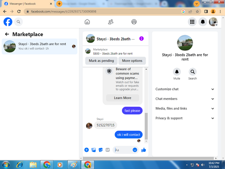The width and height of the screenshot is (225, 169).
Task: Open the Friends icon in top navigation
Action: [111, 22]
